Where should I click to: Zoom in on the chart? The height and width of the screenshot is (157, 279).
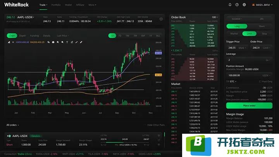pos(58,42)
